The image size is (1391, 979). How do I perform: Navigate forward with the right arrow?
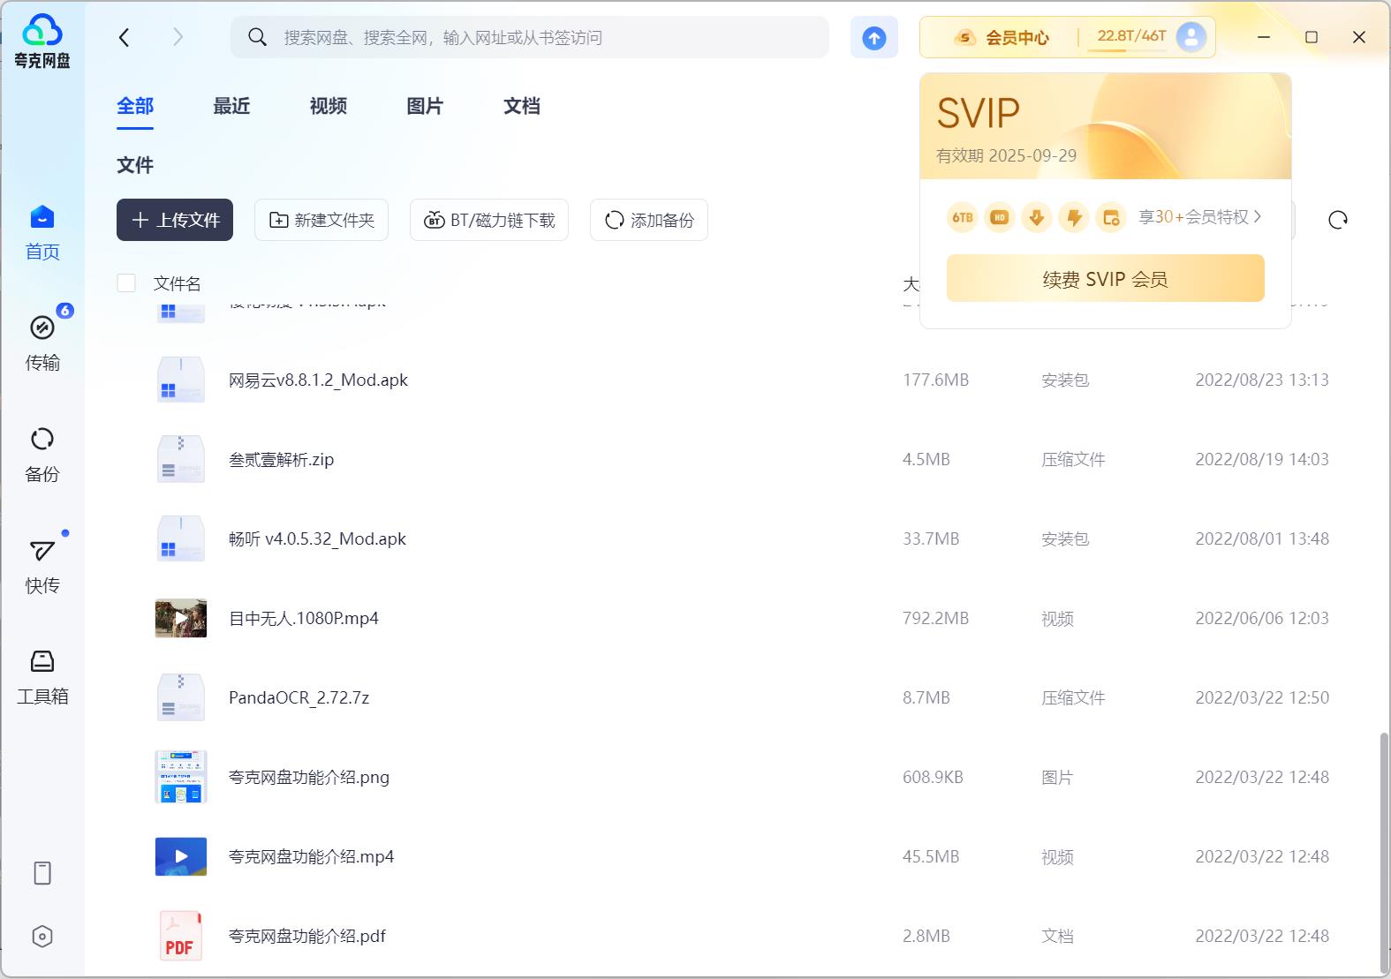click(178, 37)
